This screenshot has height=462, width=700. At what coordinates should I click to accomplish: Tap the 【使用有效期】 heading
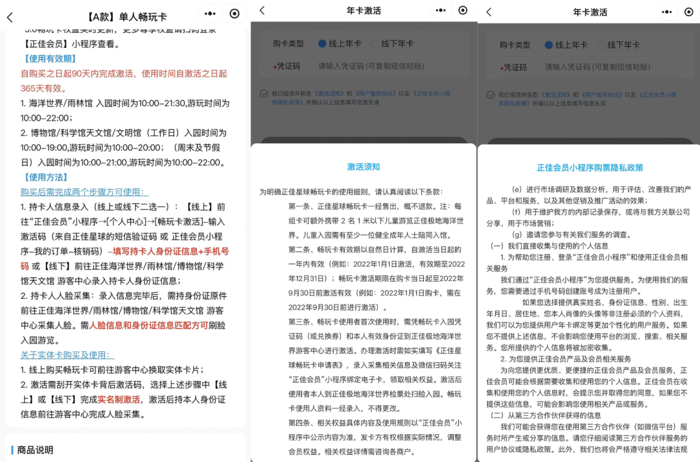pyautogui.click(x=49, y=59)
